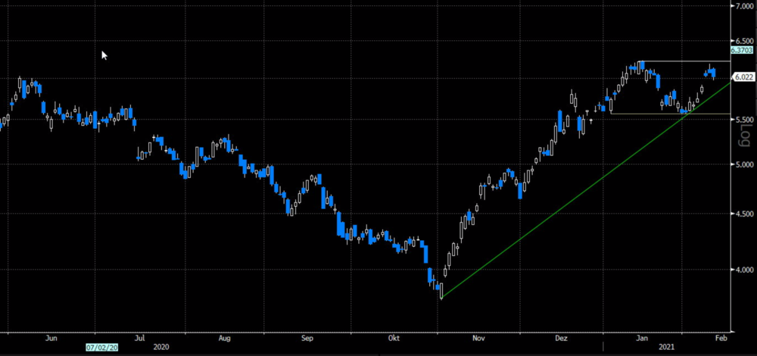Image resolution: width=757 pixels, height=356 pixels.
Task: Select the highlighted 6.3703 price marker
Action: click(742, 51)
